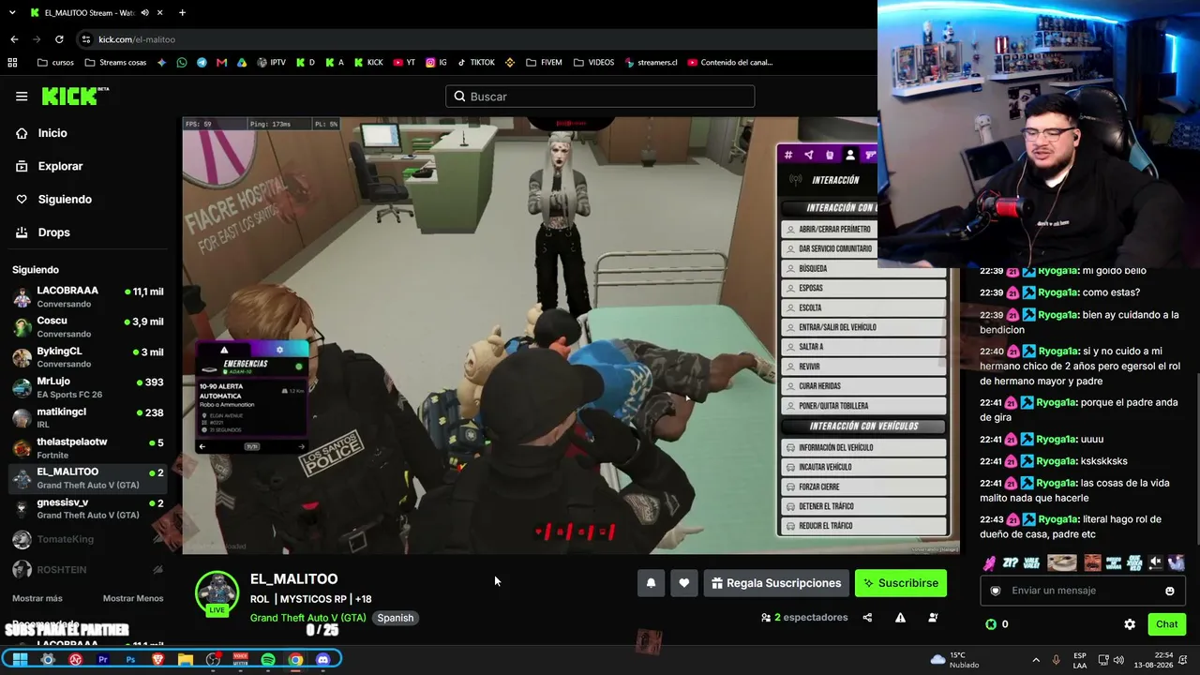The width and height of the screenshot is (1200, 675).
Task: Open the EL_MALITOO channel name link
Action: pos(293,579)
